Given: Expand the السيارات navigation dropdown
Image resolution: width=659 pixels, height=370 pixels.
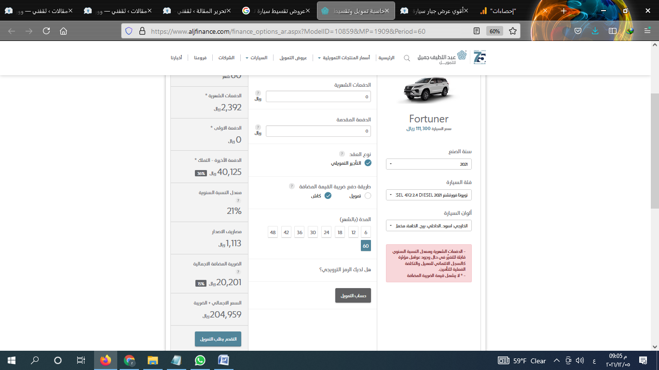Looking at the screenshot, I should [x=256, y=58].
